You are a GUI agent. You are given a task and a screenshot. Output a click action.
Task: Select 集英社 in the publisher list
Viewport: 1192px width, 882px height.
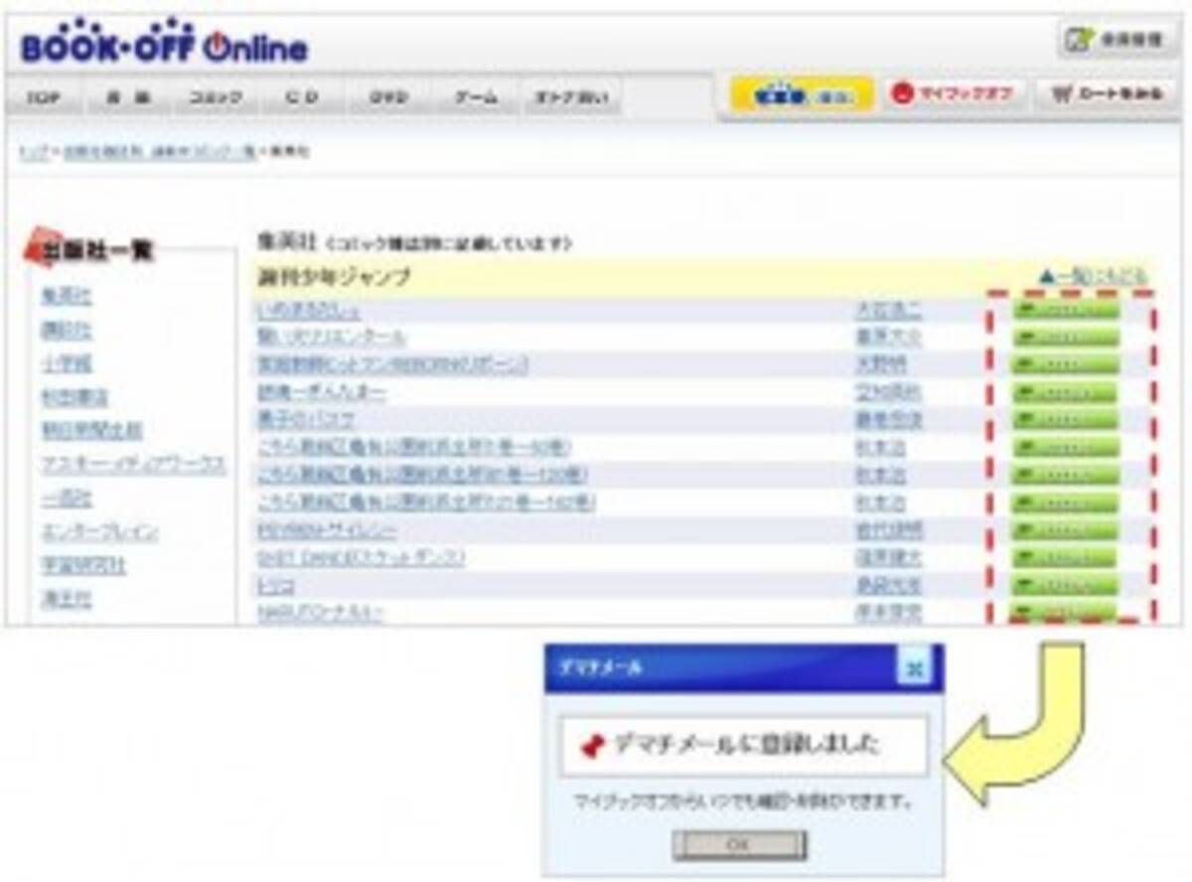pyautogui.click(x=68, y=296)
